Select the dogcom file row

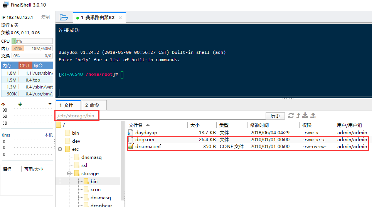tap(248, 140)
